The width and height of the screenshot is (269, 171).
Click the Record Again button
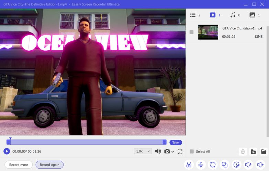(49, 165)
